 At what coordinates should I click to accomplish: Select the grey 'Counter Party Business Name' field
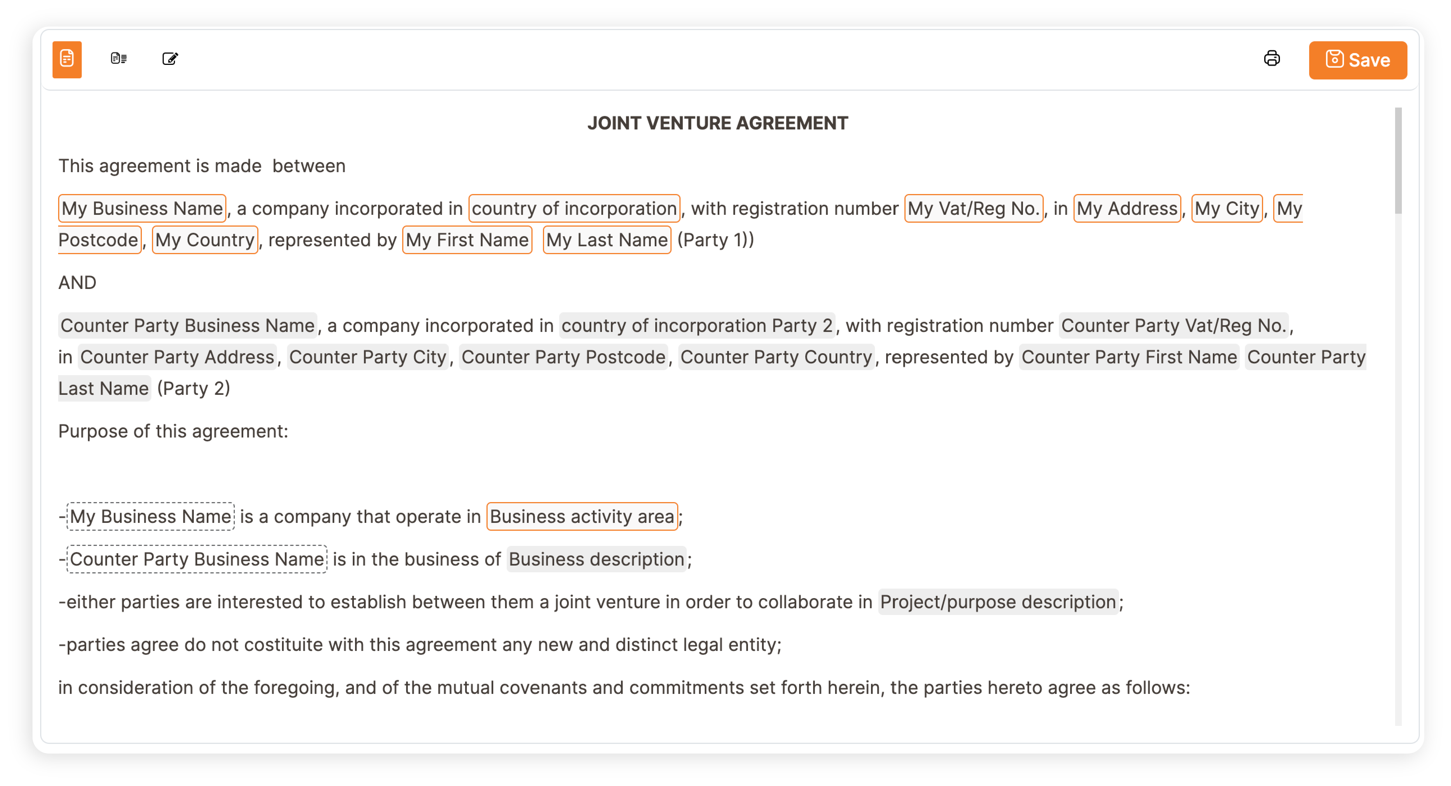188,325
